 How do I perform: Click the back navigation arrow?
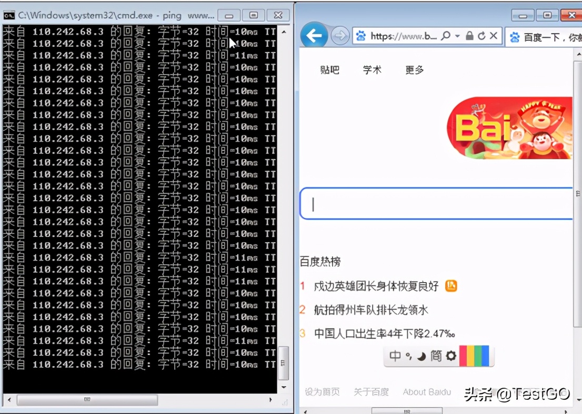pos(313,36)
